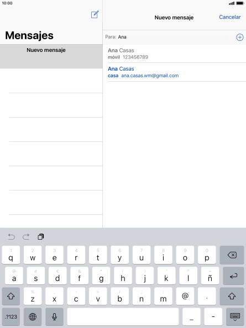Tap the clipboard paste icon
Image resolution: width=246 pixels, height=328 pixels.
40,236
